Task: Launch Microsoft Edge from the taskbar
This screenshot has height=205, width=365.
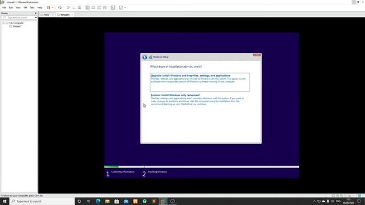Action: click(98, 201)
